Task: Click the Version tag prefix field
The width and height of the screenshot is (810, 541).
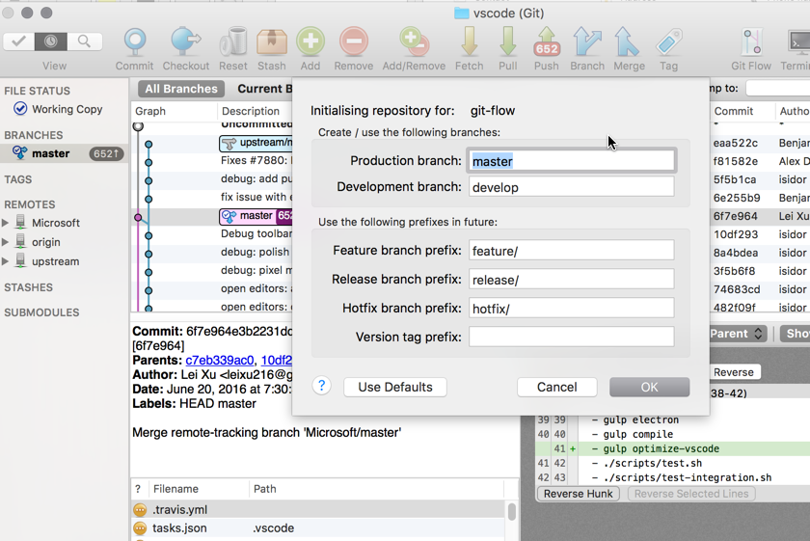Action: (571, 337)
